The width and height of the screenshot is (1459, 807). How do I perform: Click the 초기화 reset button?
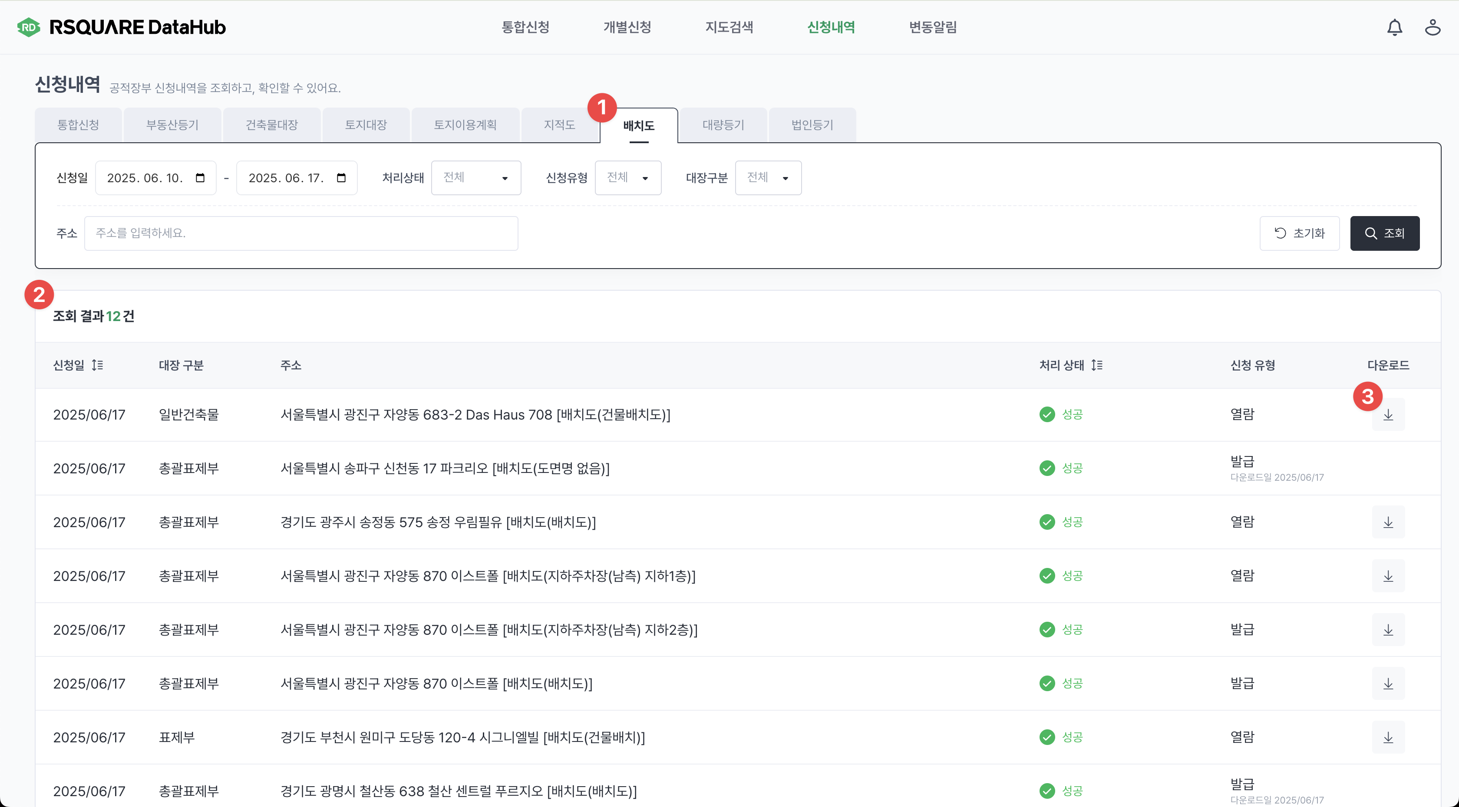coord(1299,233)
